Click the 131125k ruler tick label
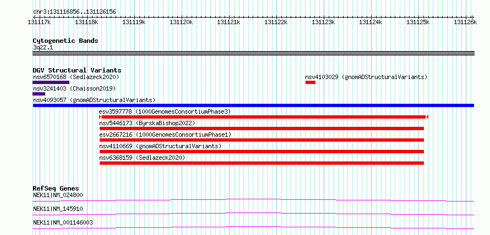490x235 pixels. click(418, 22)
